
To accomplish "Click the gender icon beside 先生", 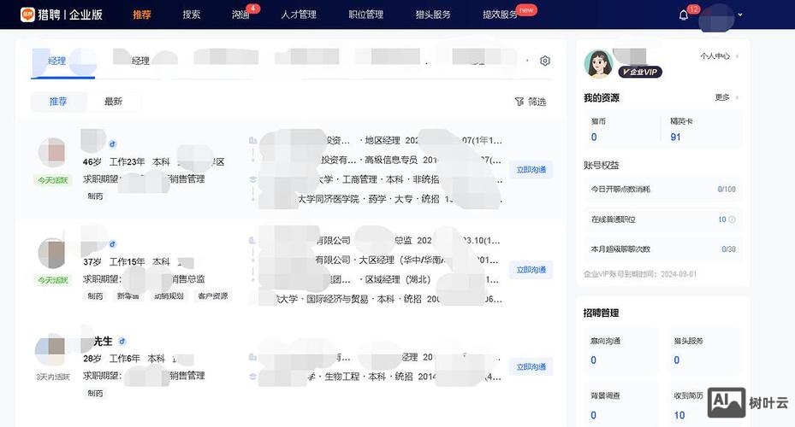I will 122,342.
